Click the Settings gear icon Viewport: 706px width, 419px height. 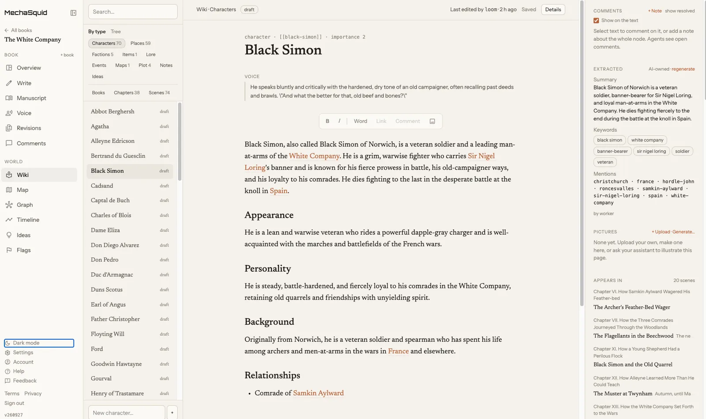(8, 352)
